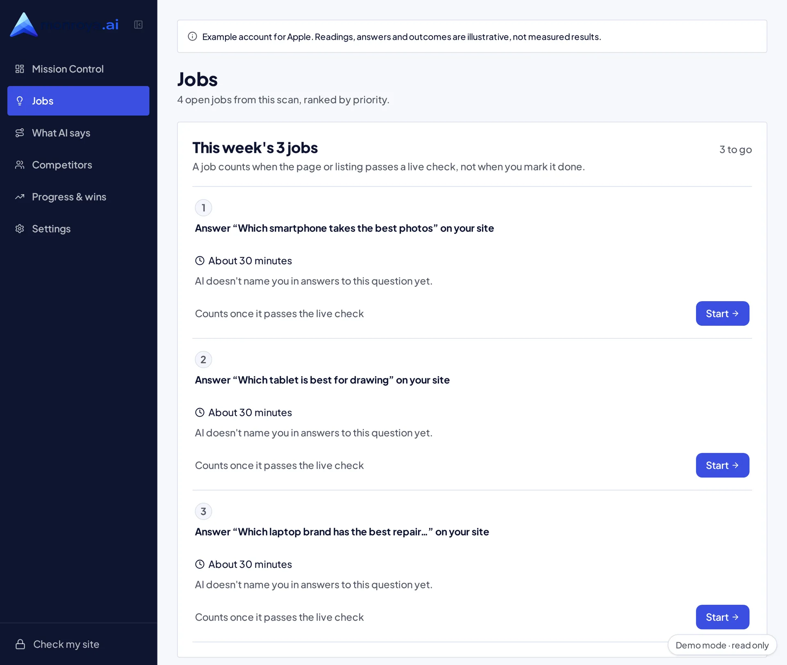This screenshot has width=787, height=665.
Task: Open What AI says page
Action: [x=78, y=133]
